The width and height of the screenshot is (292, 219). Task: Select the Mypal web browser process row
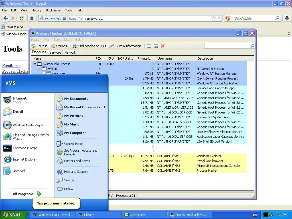(177, 161)
